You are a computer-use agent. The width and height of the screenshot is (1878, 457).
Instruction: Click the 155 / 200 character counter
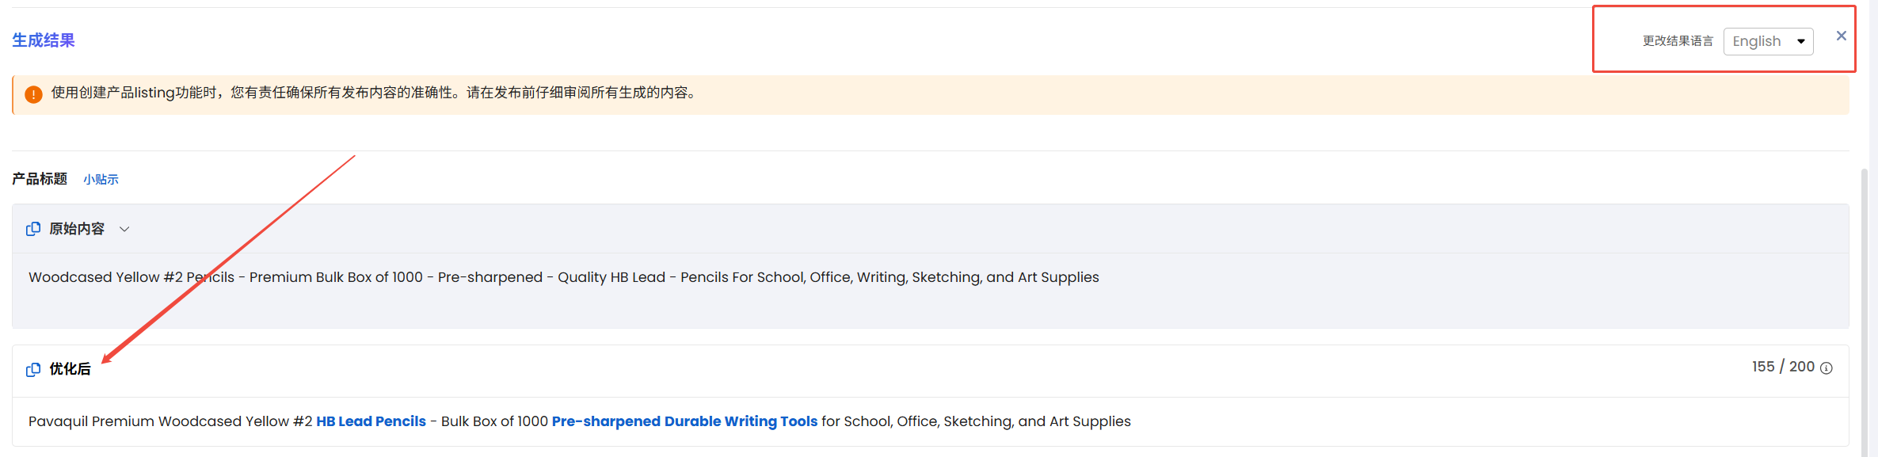[1783, 367]
